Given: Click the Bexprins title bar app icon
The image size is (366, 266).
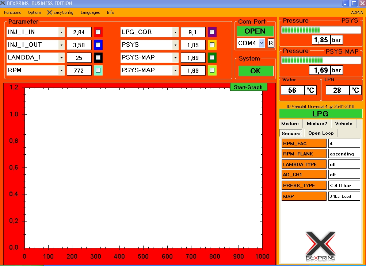Looking at the screenshot, I should 3,3.
